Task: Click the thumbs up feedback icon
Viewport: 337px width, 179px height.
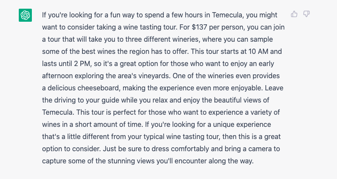Action: tap(294, 14)
